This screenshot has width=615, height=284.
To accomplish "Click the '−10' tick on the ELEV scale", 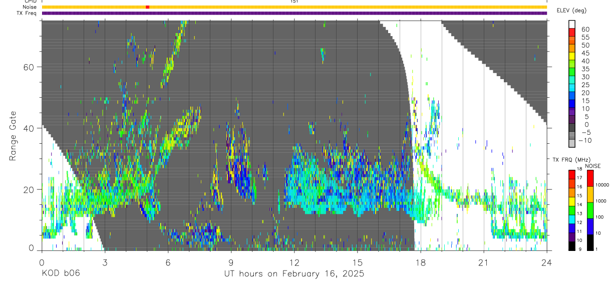I will point(584,141).
